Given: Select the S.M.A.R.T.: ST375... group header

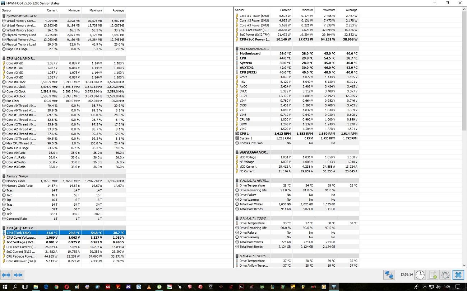Looking at the screenshot, I should tap(297, 256).
